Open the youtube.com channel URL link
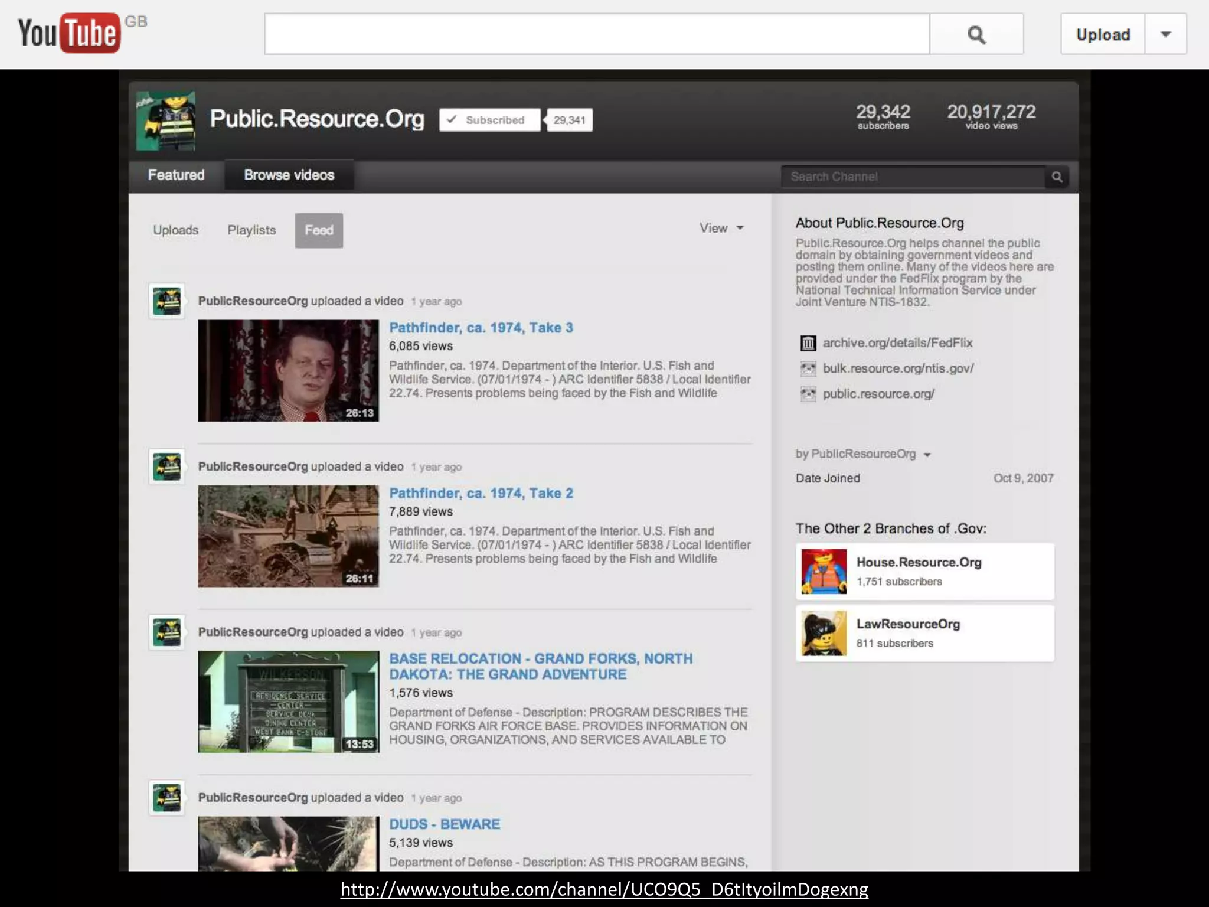The width and height of the screenshot is (1209, 907). point(604,889)
